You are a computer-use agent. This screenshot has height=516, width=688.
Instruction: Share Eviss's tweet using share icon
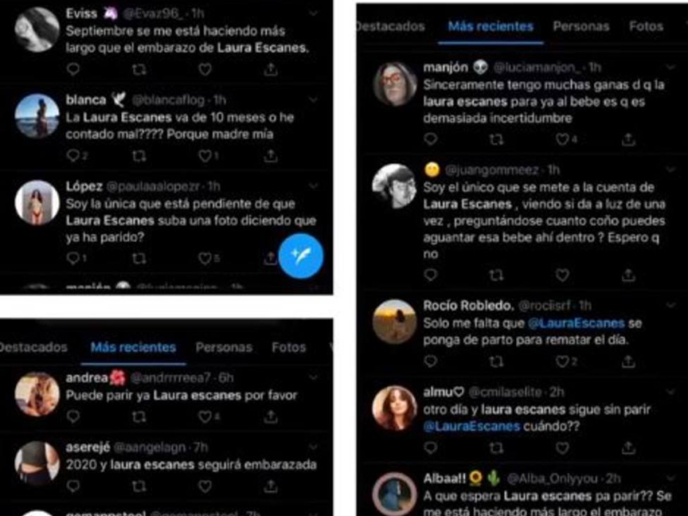pyautogui.click(x=271, y=70)
